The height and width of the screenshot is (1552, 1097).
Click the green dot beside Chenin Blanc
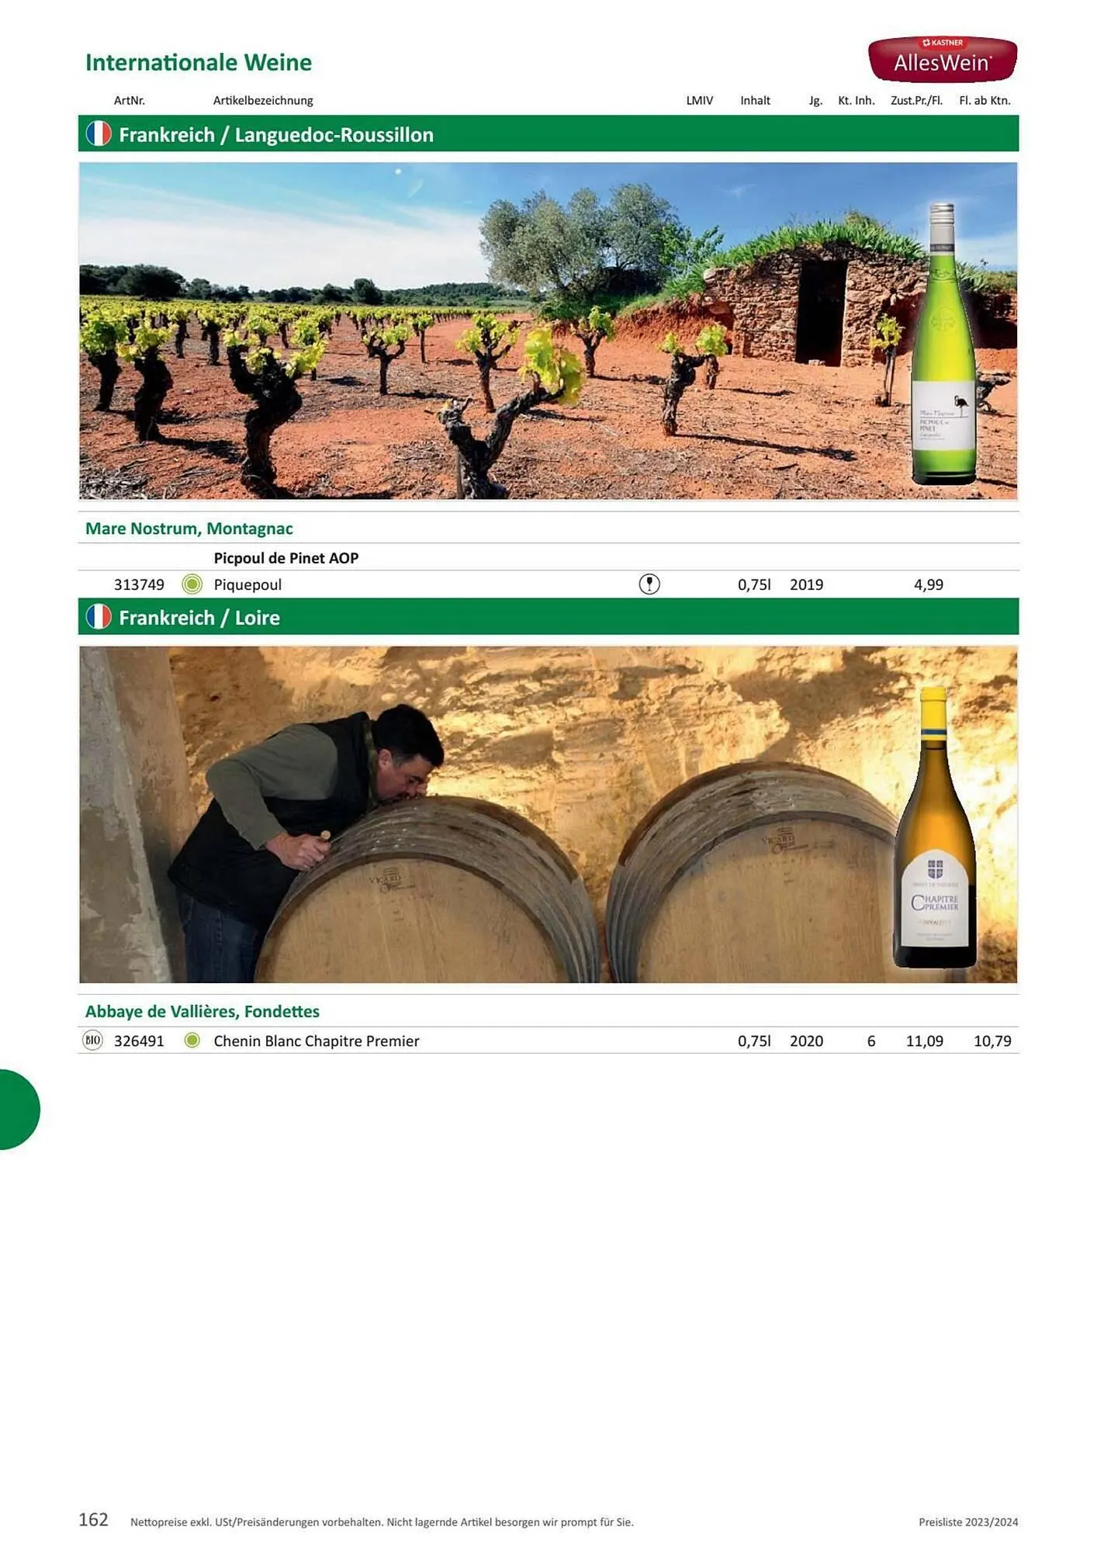192,1040
